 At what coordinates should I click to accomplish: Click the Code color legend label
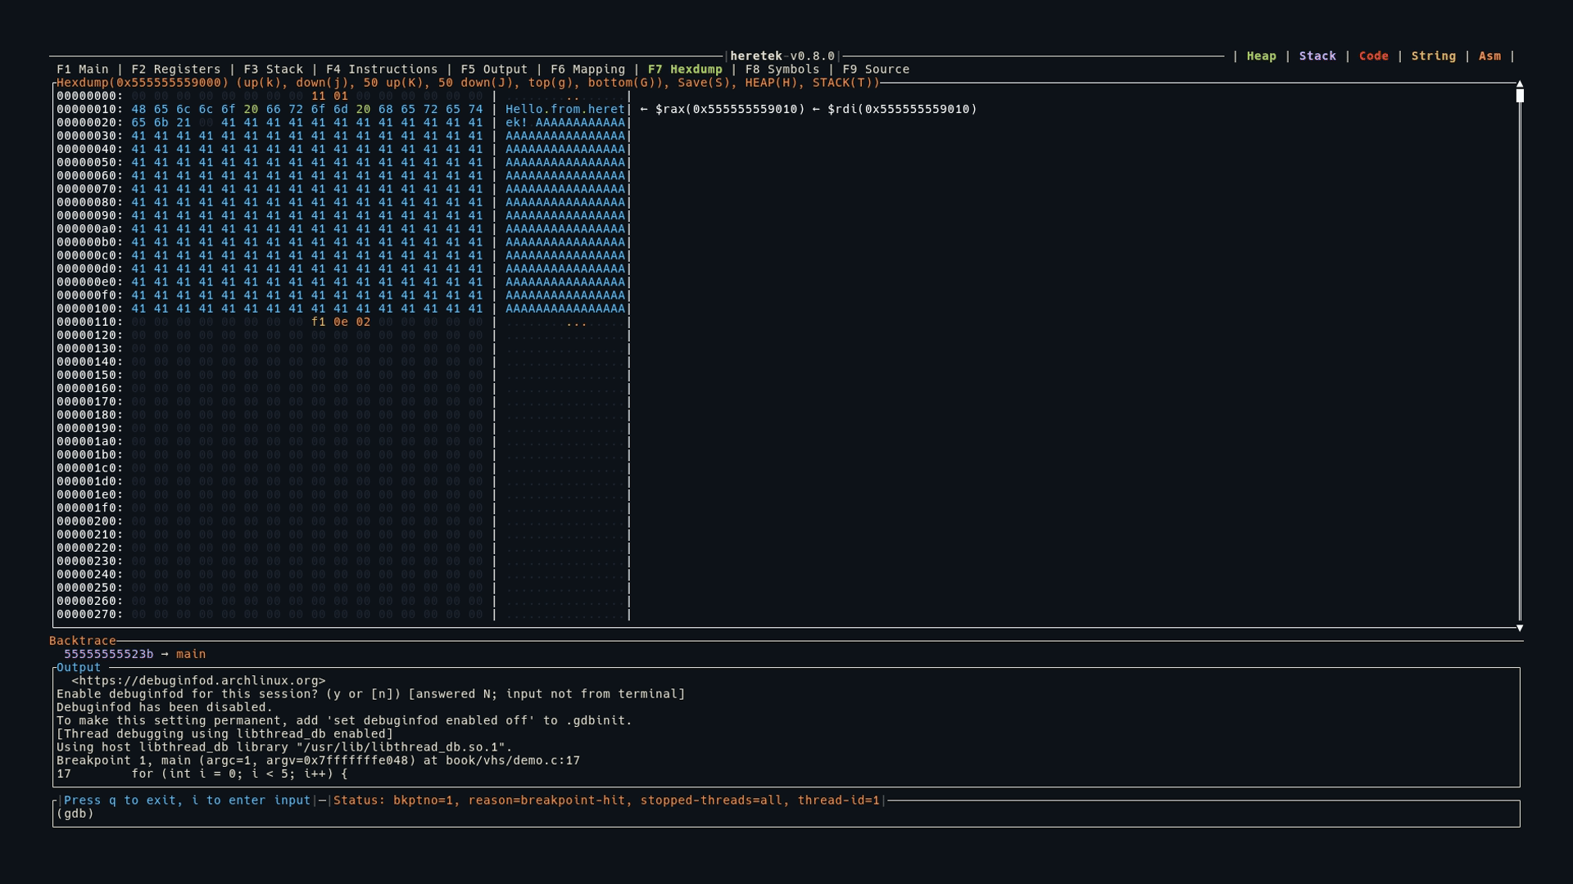point(1373,56)
